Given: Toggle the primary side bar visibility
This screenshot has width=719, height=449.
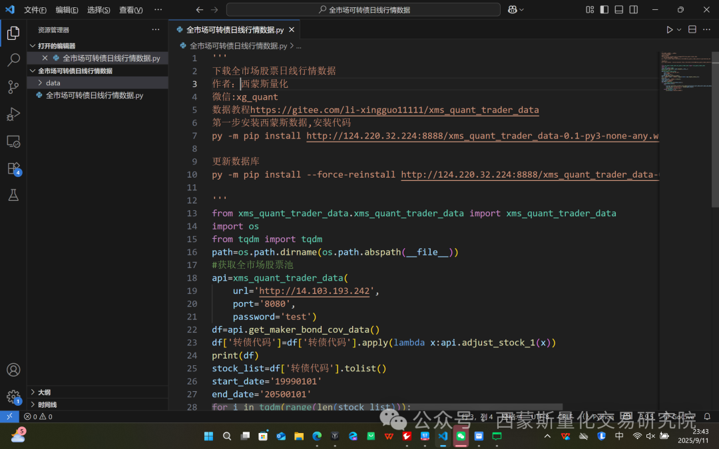Looking at the screenshot, I should click(604, 9).
